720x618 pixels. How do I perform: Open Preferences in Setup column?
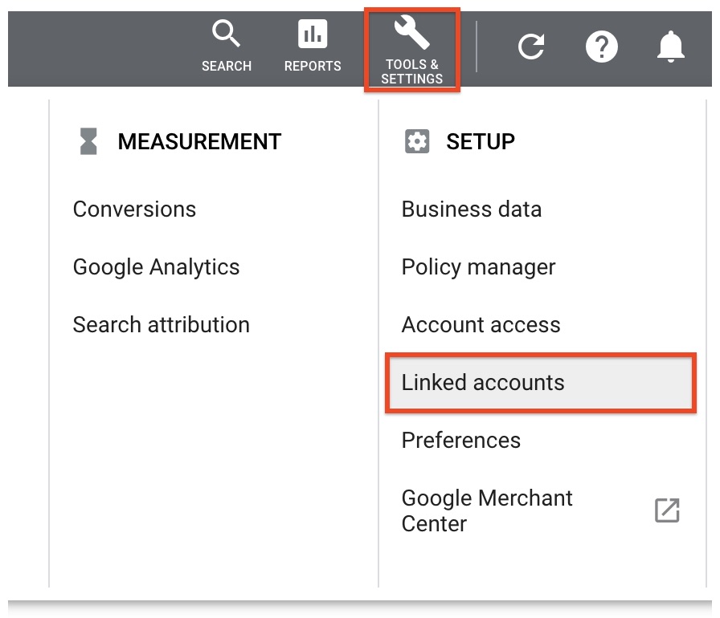click(461, 440)
